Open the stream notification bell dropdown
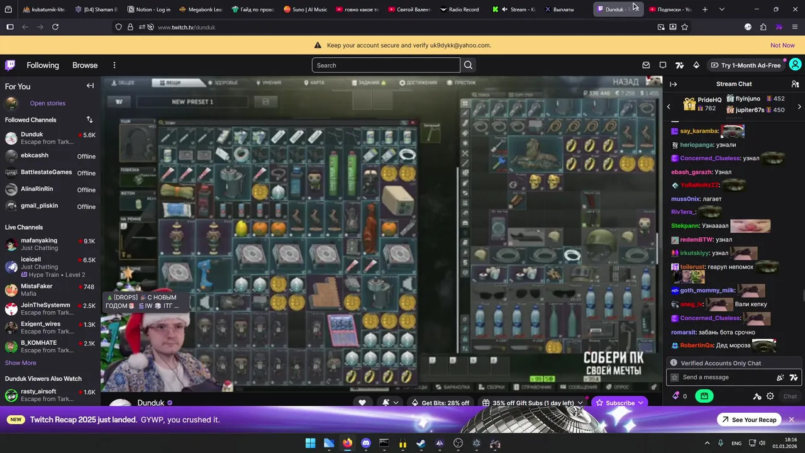Viewport: 805px width, 453px height. pos(391,403)
